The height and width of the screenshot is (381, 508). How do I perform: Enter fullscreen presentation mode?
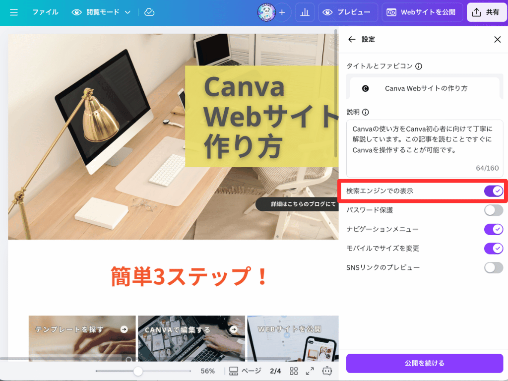310,371
